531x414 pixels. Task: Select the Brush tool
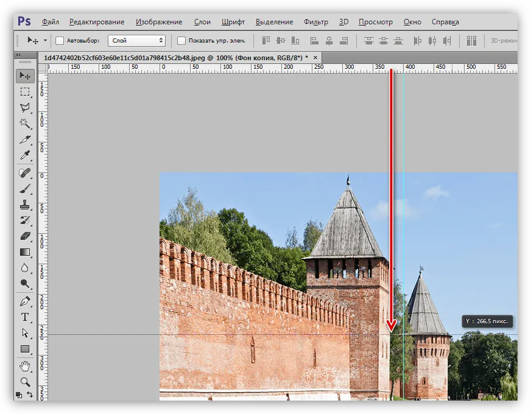tap(25, 189)
